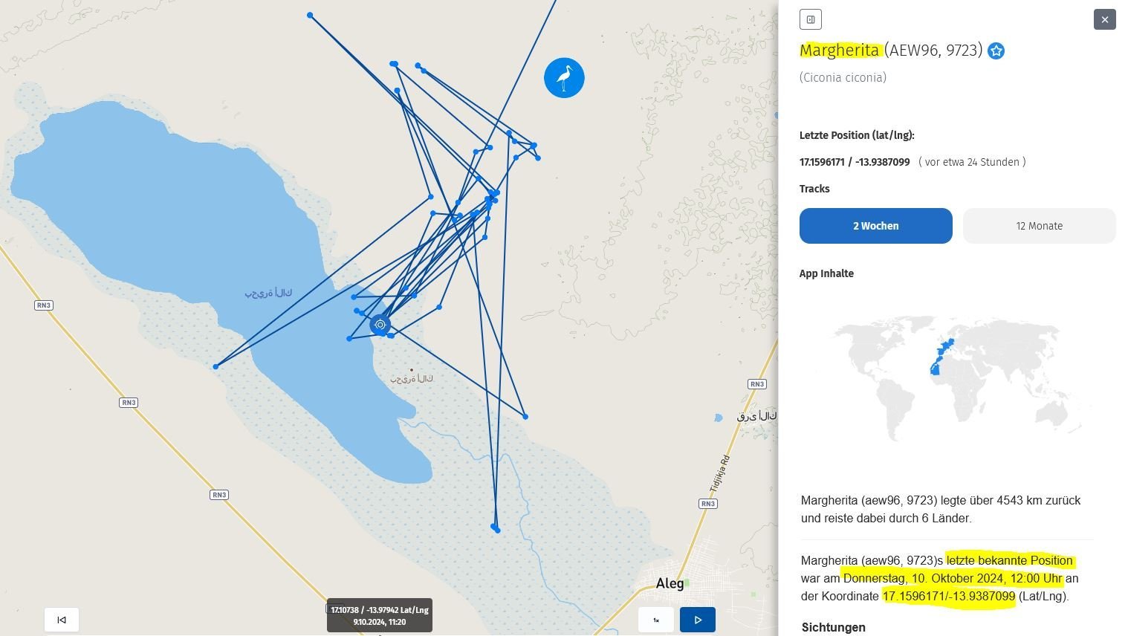Click the bold coordinates under Letzte Position
Image resolution: width=1128 pixels, height=636 pixels.
(855, 162)
